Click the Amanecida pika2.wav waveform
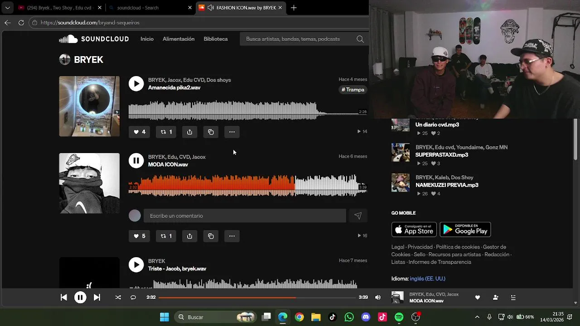Image resolution: width=580 pixels, height=326 pixels. point(248,110)
